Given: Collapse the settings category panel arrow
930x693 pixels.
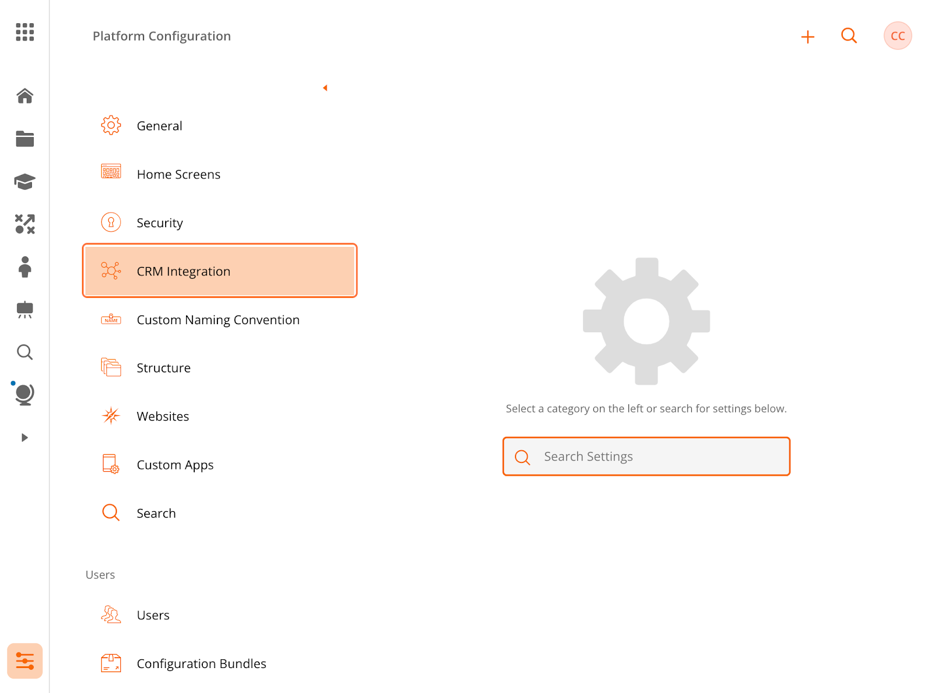Looking at the screenshot, I should coord(325,88).
